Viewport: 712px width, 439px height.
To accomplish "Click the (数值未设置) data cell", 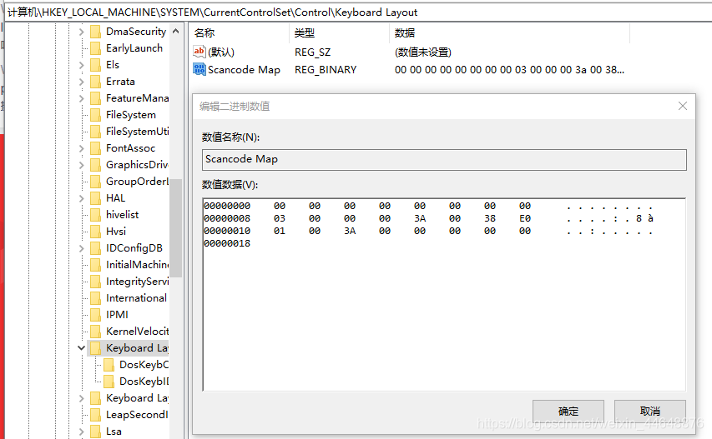I will point(422,52).
